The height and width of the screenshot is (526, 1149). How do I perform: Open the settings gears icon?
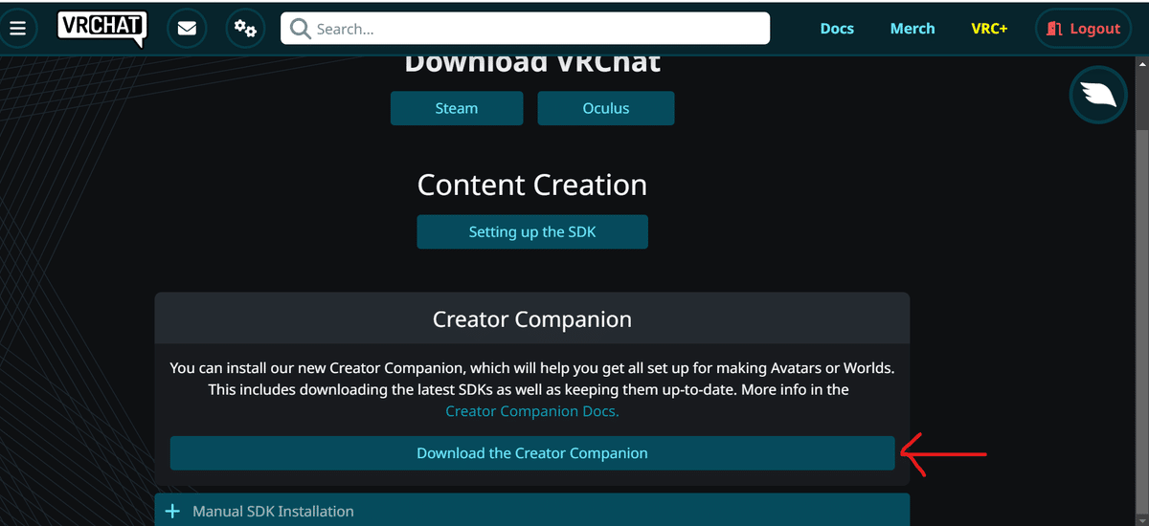coord(246,29)
